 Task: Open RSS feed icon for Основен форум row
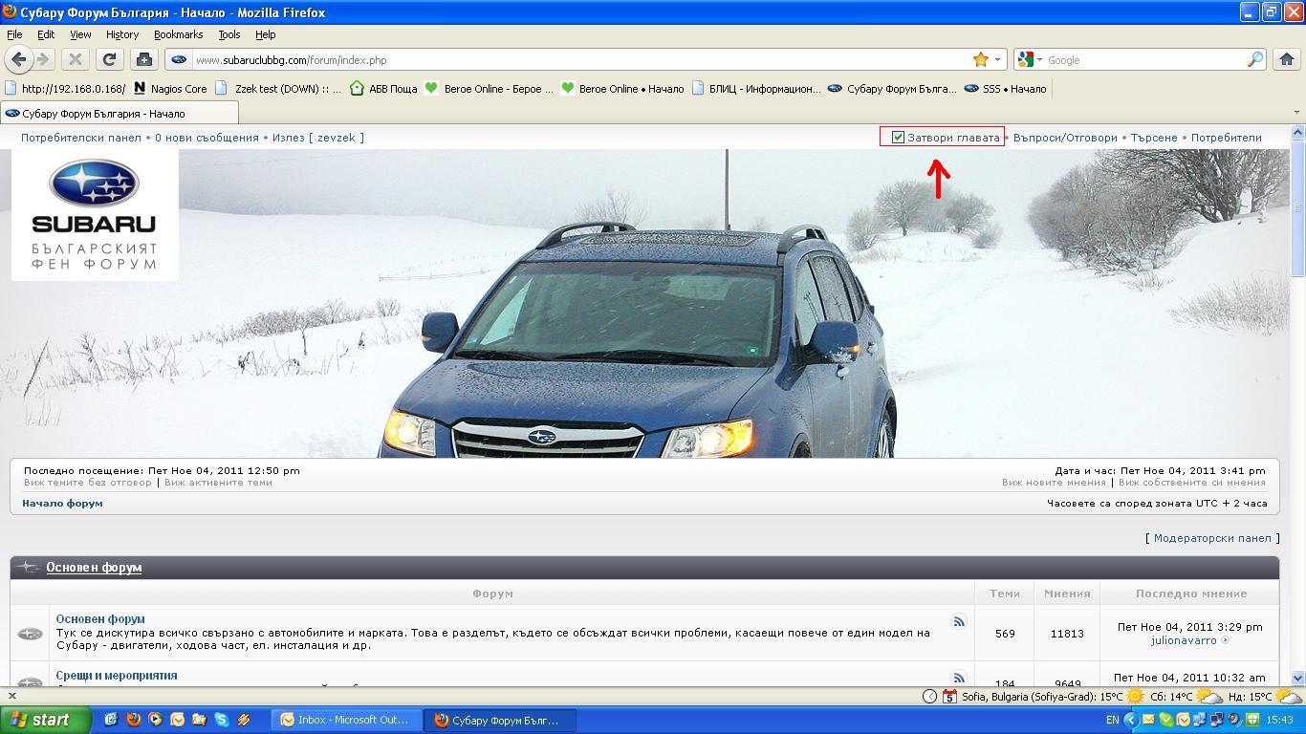coord(958,621)
